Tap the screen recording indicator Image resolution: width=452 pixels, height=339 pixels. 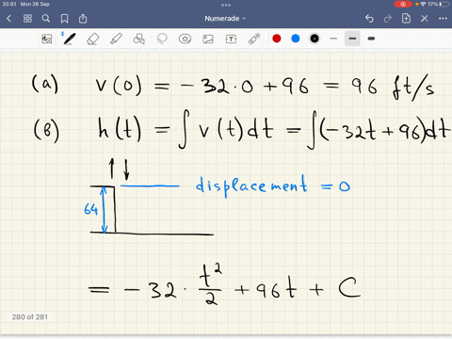(403, 4)
